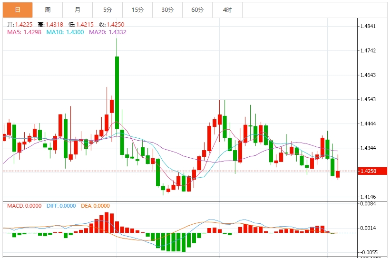Switch to the 60分 interval tab
391x258 pixels.
coord(197,10)
